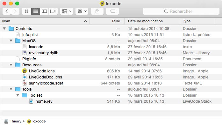This screenshot has height=125, width=222.
Task: Select the Info.plist file name
Action: (x=30, y=34)
